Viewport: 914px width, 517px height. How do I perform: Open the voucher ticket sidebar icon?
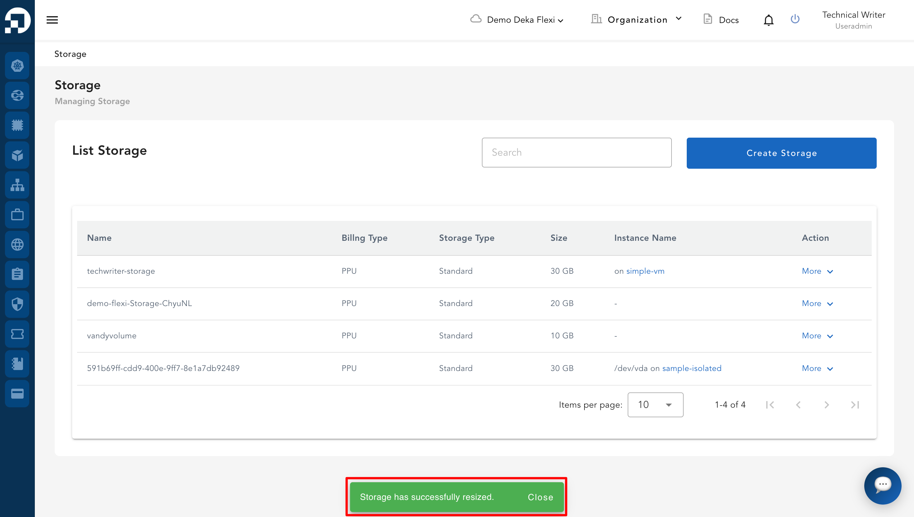[x=17, y=334]
